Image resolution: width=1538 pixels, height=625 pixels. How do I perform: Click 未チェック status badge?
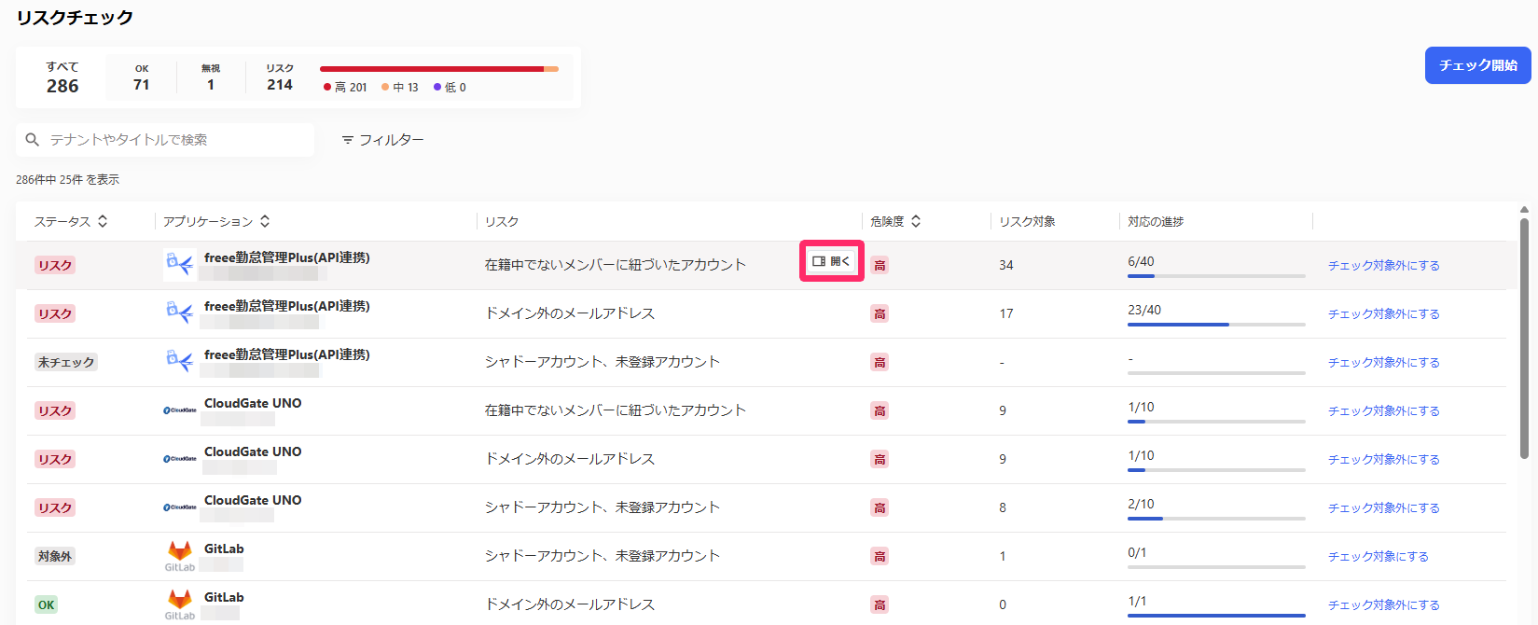(66, 362)
